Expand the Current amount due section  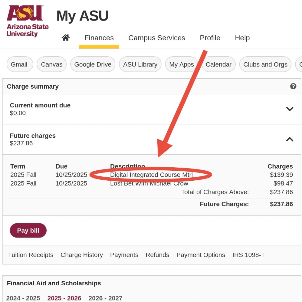[x=290, y=109]
